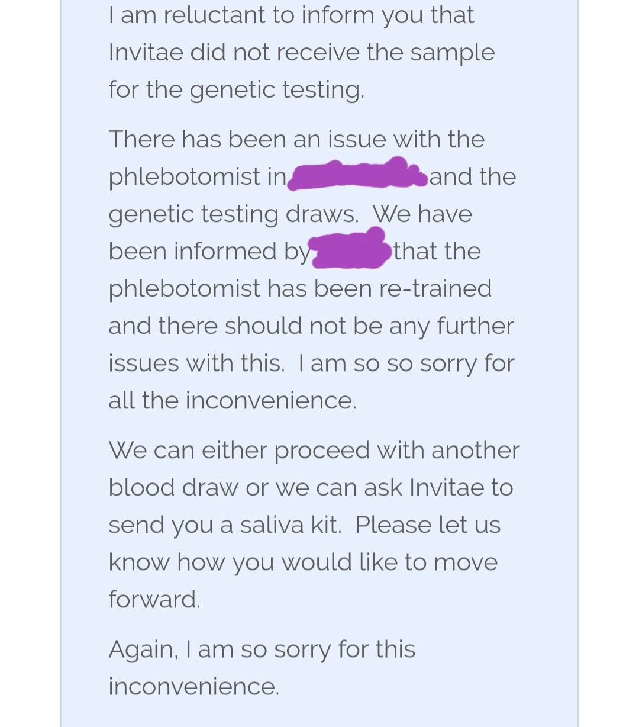Click the purple redaction after "been informed by"
This screenshot has height=727, width=639.
[350, 250]
